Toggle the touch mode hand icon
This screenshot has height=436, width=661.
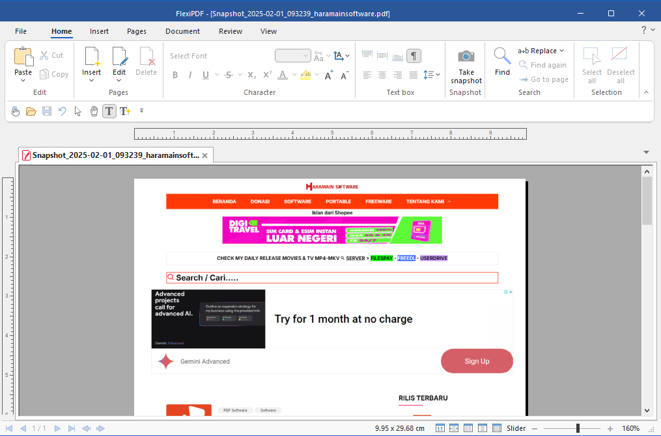[16, 111]
